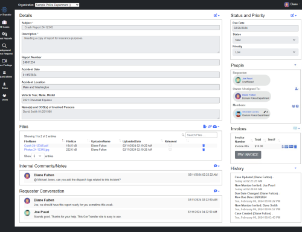This screenshot has height=232, width=302.
Task: Open owner Diane Fulton profile link
Action: [x=249, y=95]
